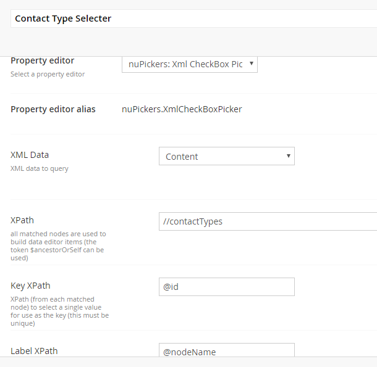Click the XPath heading label
Screen dimensions: 377x367
tap(23, 220)
